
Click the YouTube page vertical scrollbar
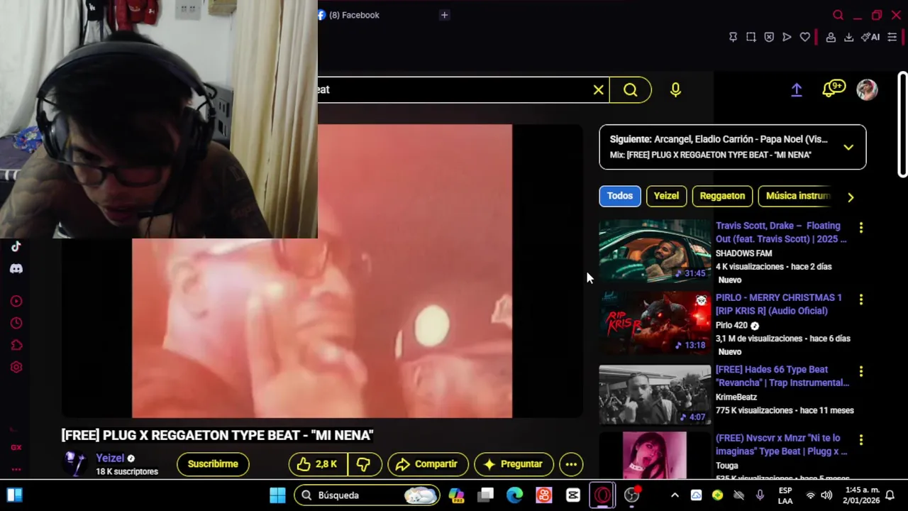tap(902, 125)
